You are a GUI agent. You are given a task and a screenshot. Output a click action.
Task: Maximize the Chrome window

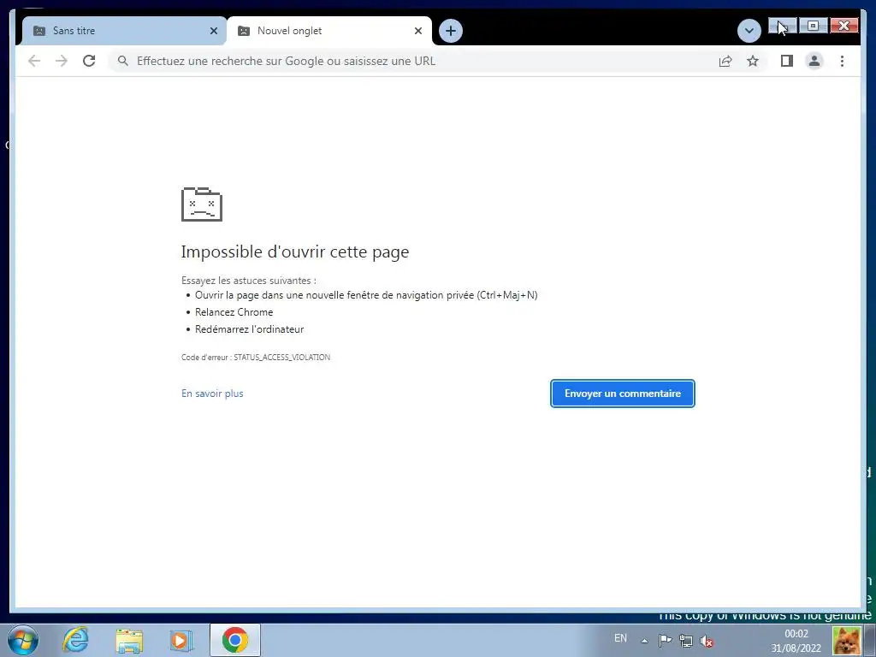click(813, 26)
